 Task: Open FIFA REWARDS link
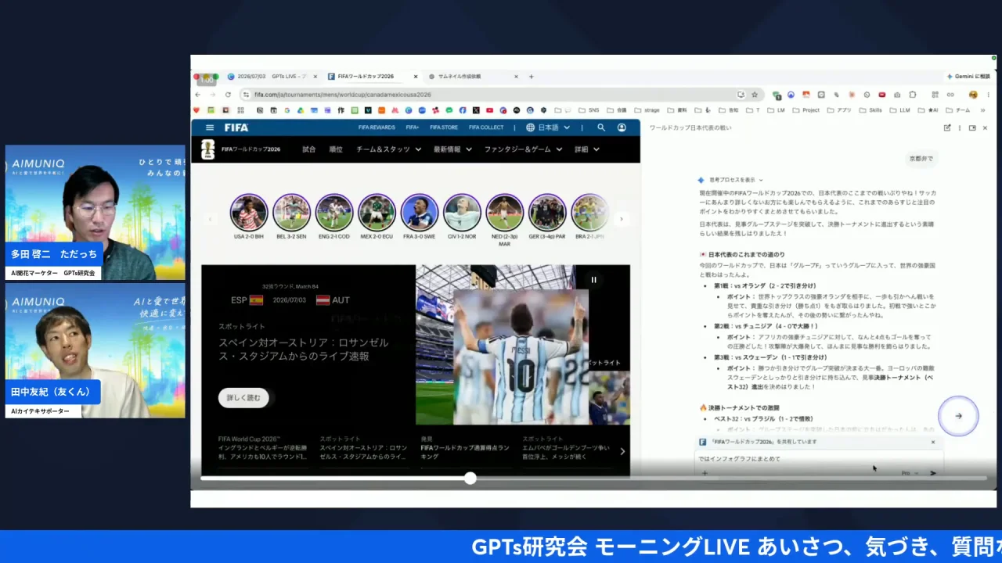pos(377,127)
